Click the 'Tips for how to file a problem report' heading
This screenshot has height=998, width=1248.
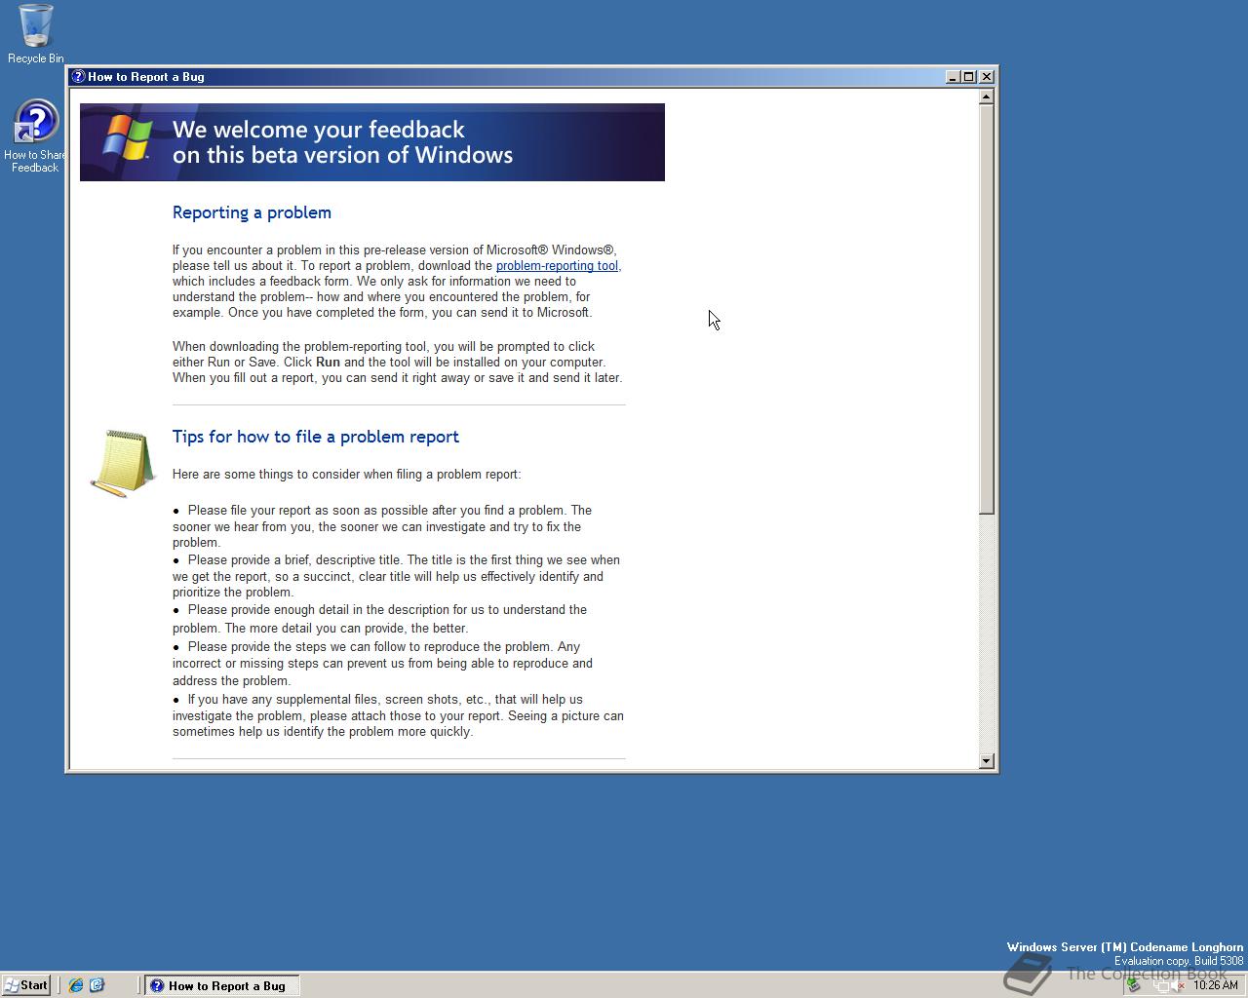[x=315, y=437]
